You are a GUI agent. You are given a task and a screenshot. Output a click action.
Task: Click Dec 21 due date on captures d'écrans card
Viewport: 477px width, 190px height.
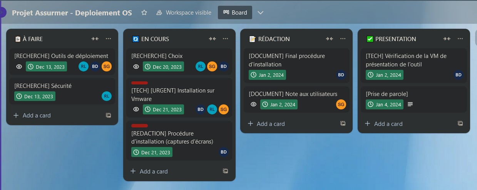152,152
